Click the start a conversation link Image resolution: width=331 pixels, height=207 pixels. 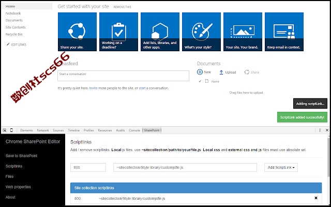[x=142, y=88]
